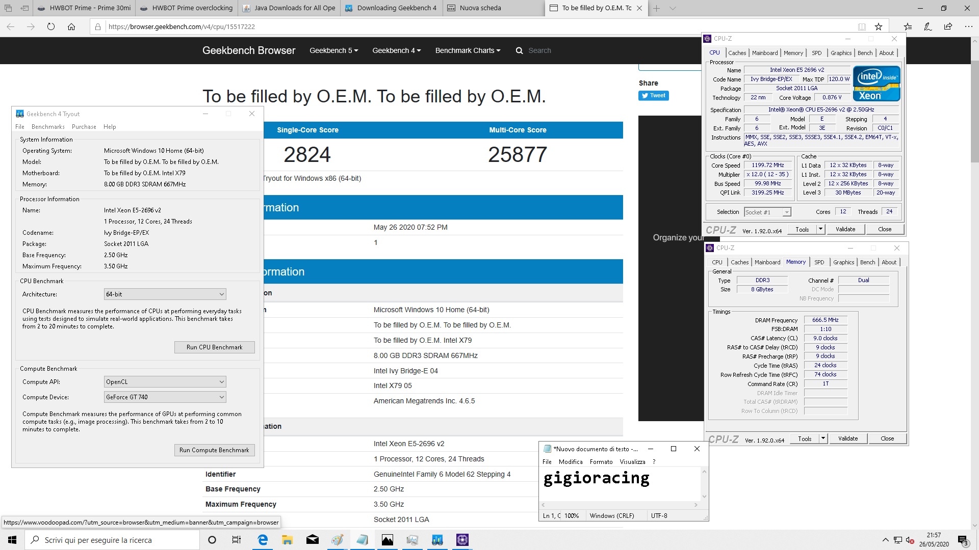The image size is (979, 550).
Task: Click the browser address bar URL
Action: pos(182,26)
